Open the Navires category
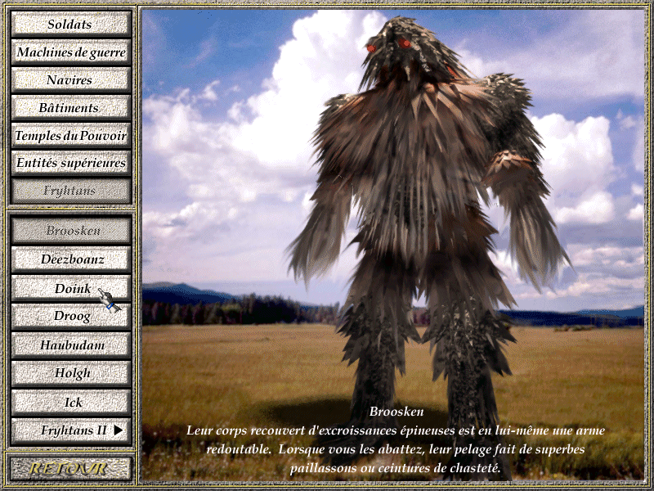This screenshot has width=654, height=491. click(x=71, y=79)
